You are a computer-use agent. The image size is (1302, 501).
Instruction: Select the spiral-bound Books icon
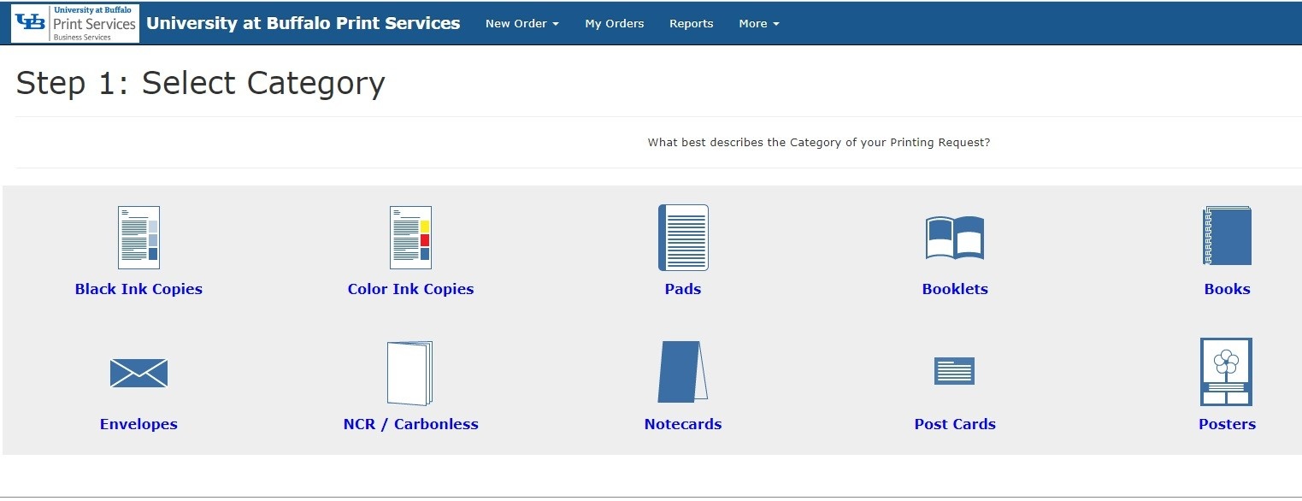(1227, 237)
